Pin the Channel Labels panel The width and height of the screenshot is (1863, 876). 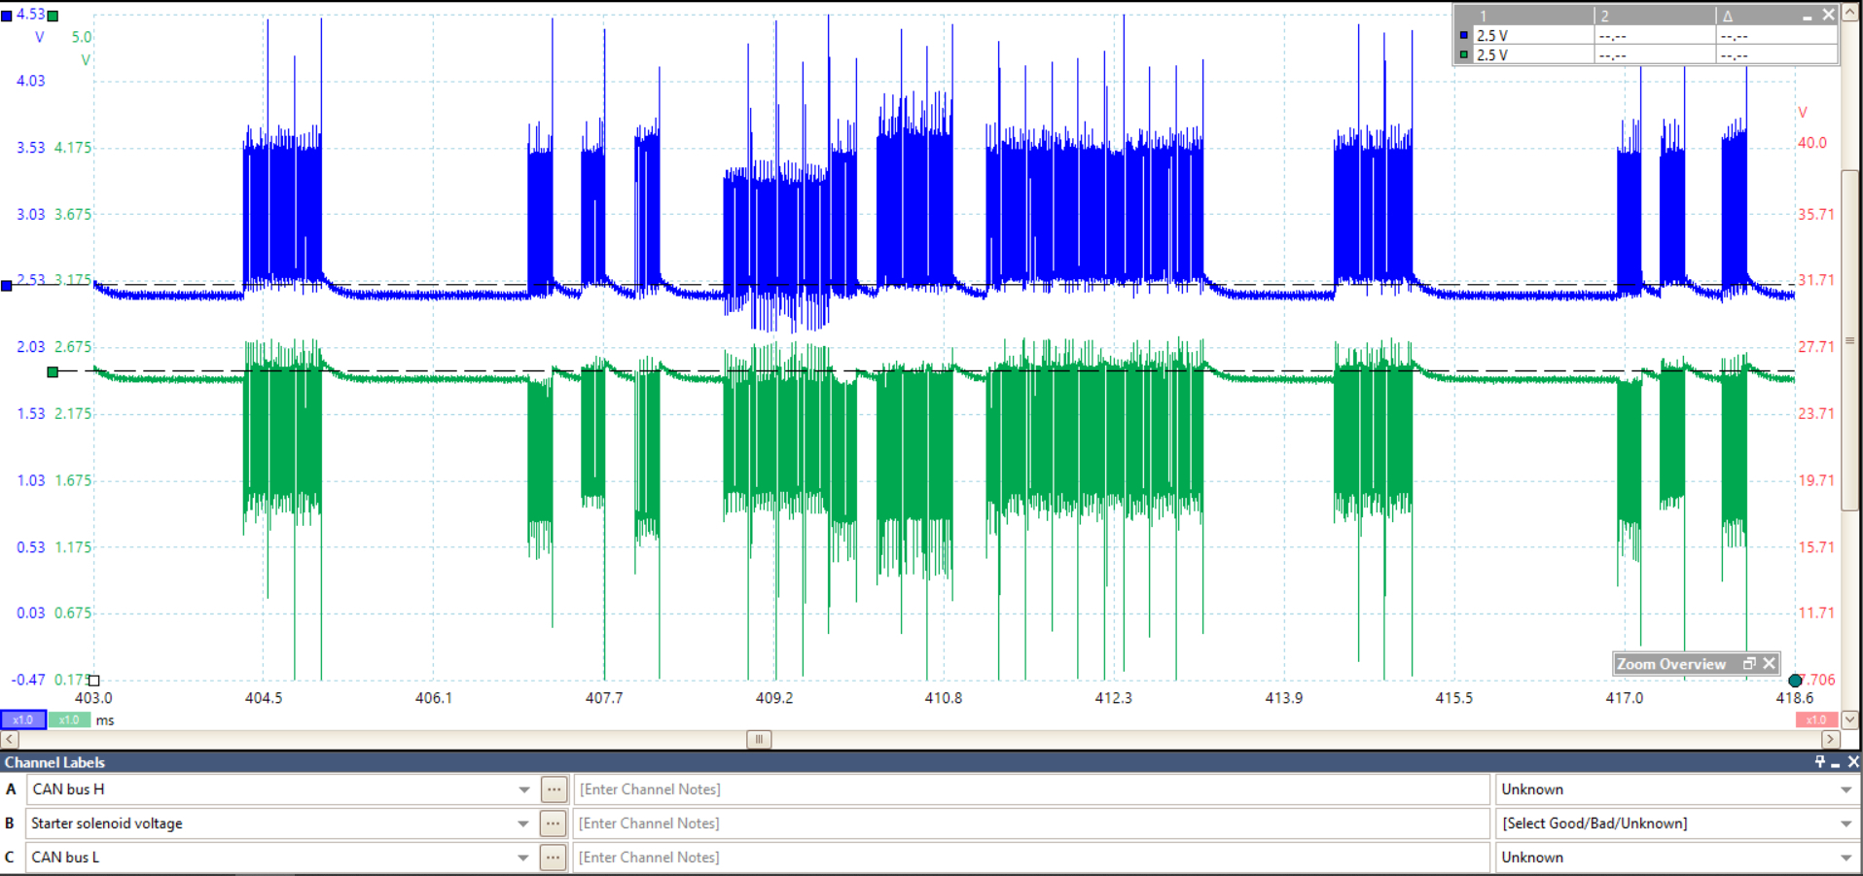pyautogui.click(x=1819, y=762)
